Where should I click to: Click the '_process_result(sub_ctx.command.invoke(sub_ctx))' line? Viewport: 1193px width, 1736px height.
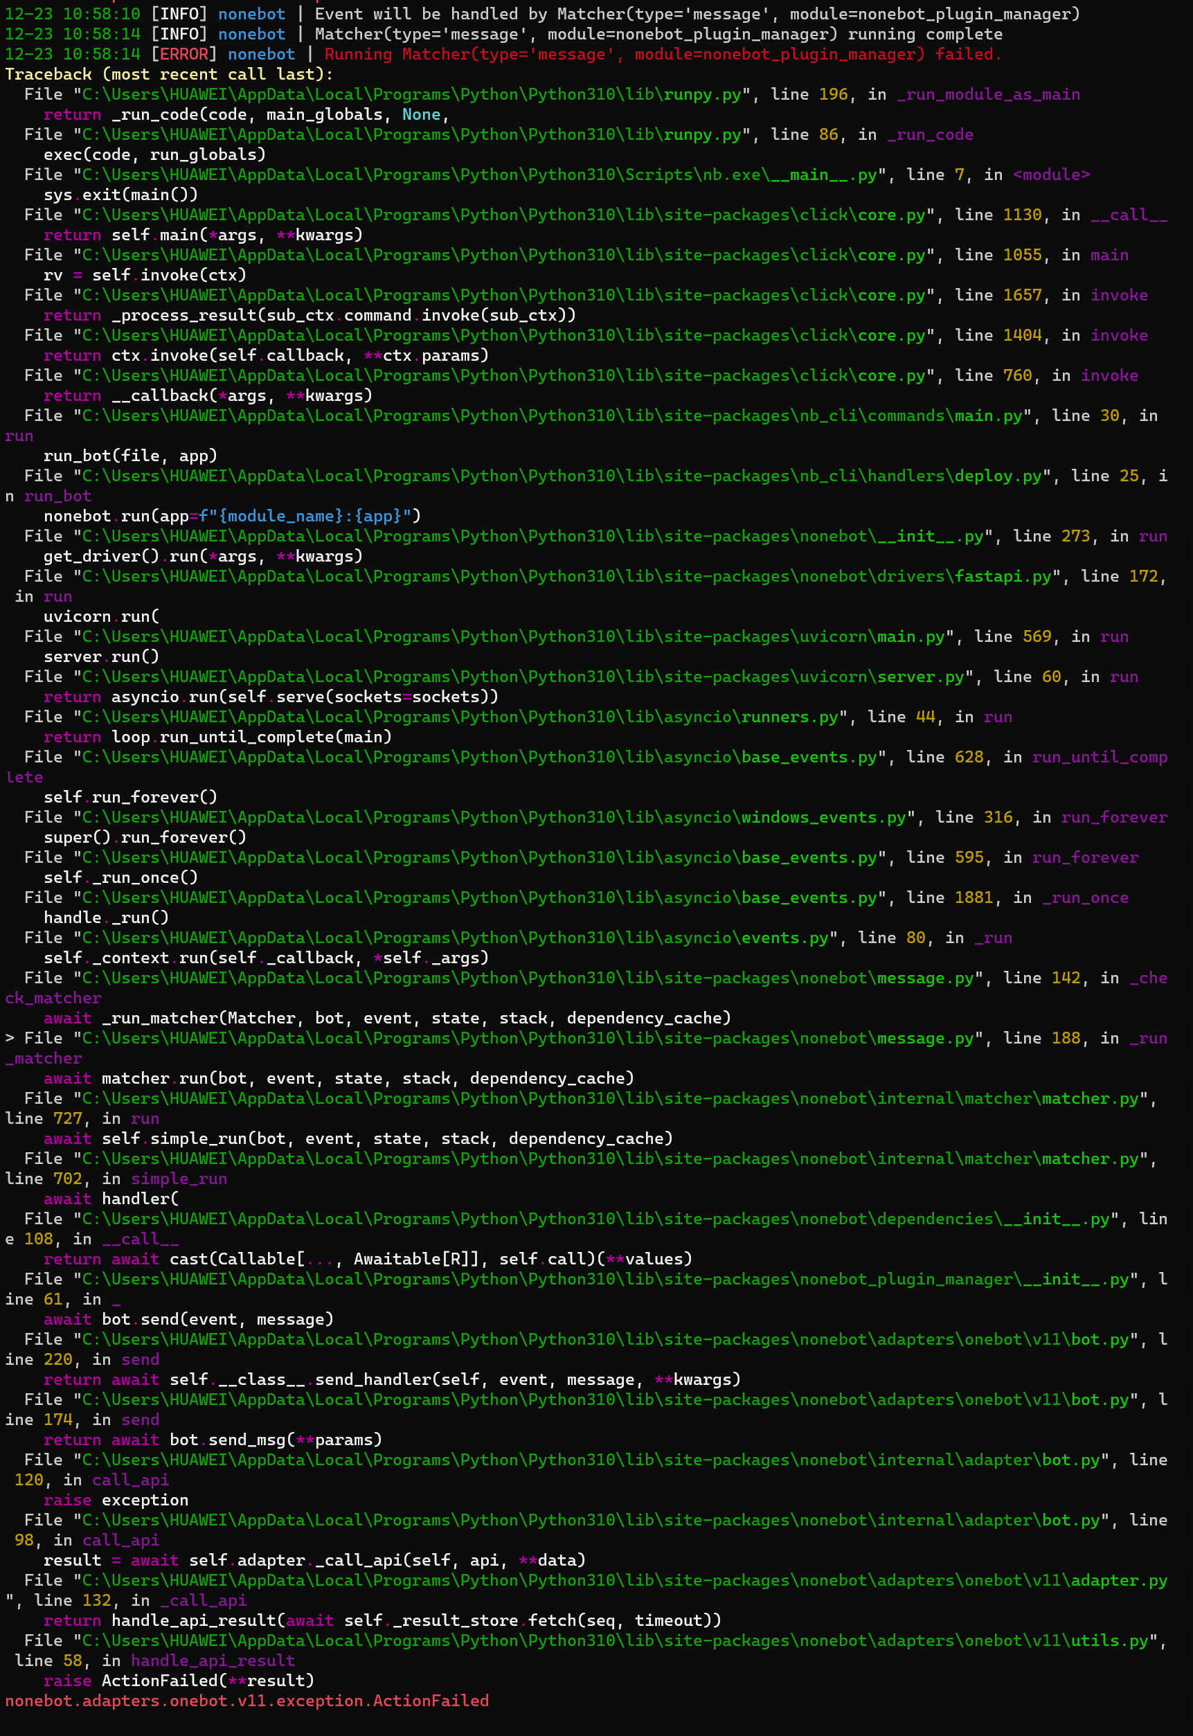(x=310, y=316)
